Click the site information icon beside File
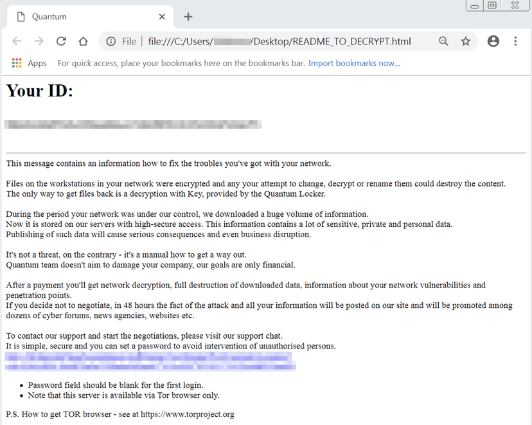The width and height of the screenshot is (532, 425). pyautogui.click(x=111, y=41)
